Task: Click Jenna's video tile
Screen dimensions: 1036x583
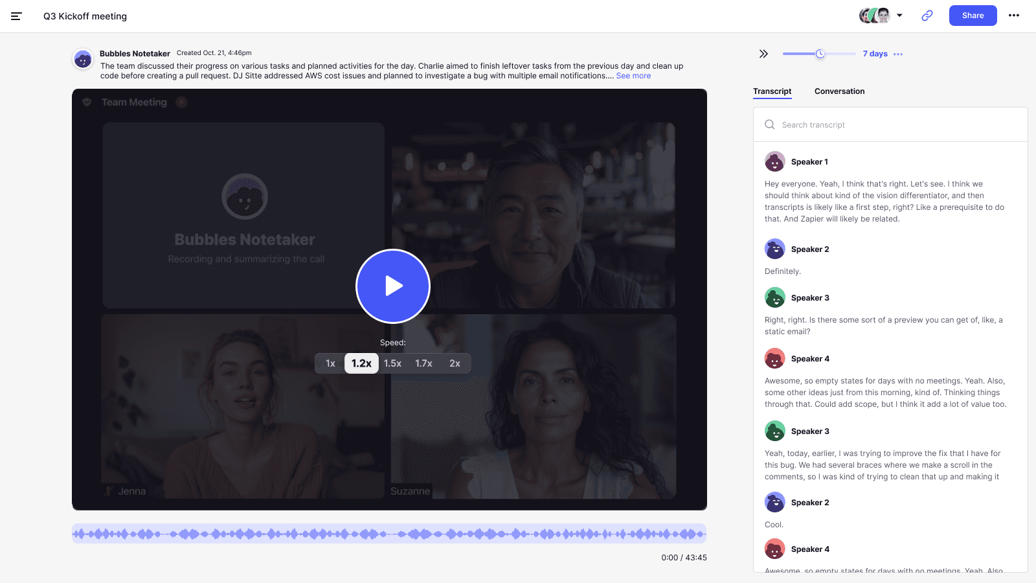Action: coord(243,407)
